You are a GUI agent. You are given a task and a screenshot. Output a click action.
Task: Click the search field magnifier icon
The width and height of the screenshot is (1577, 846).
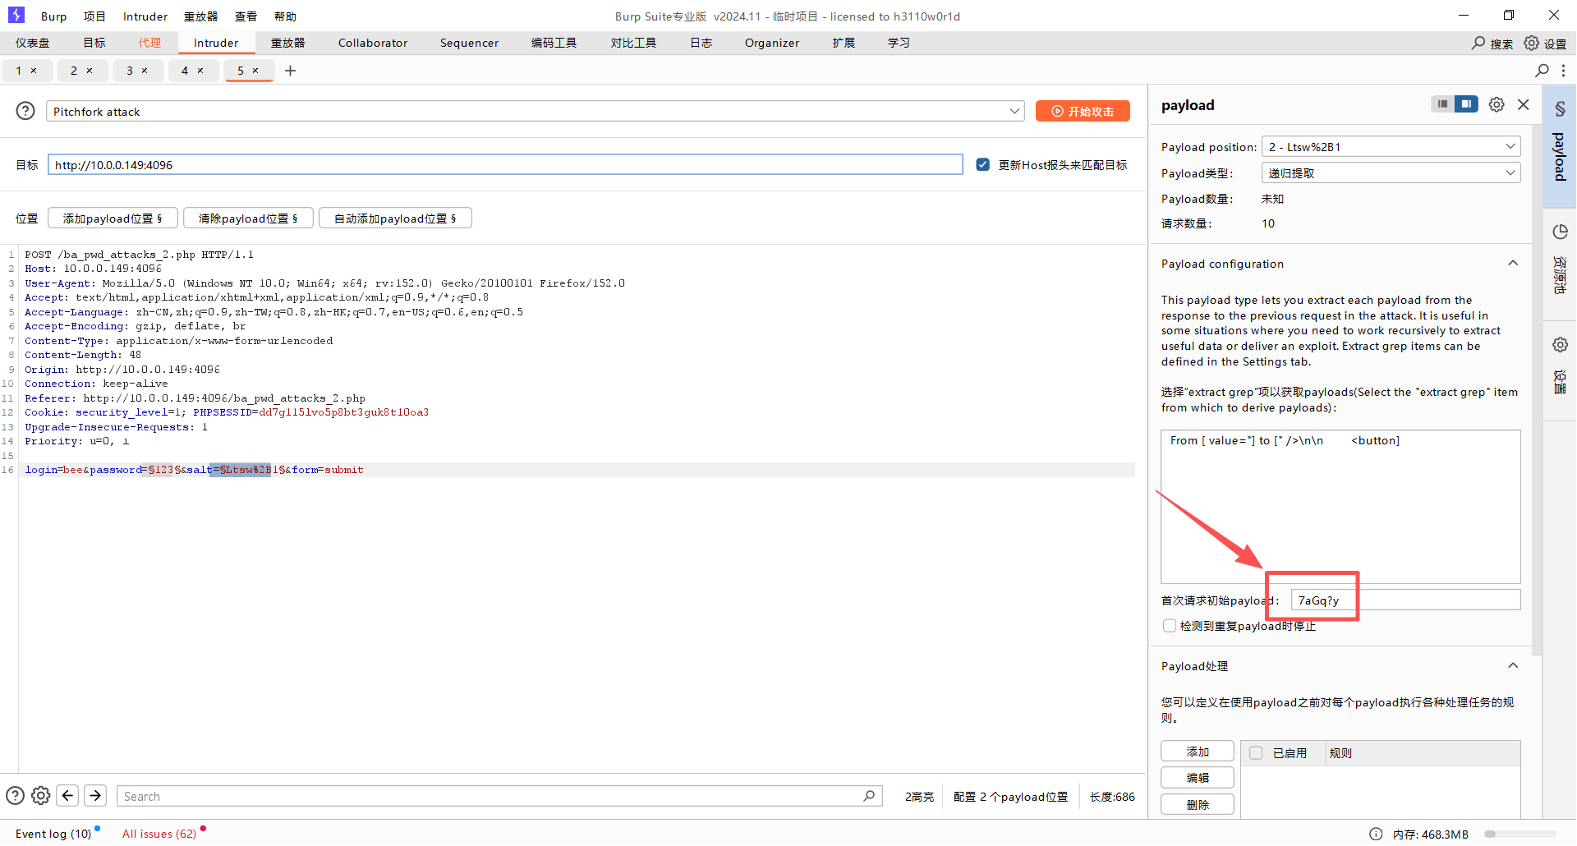click(x=869, y=796)
